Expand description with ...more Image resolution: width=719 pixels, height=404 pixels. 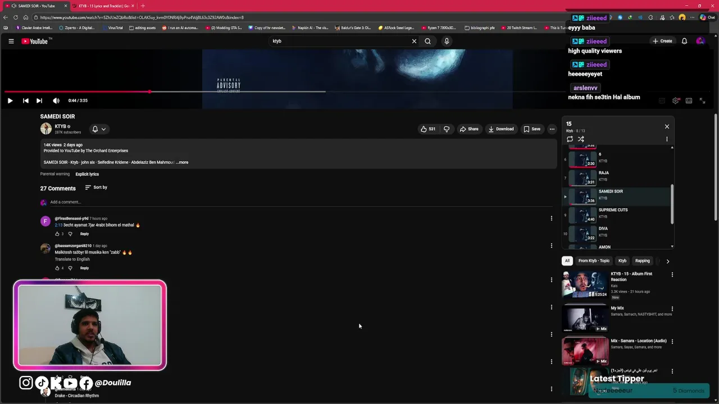(x=182, y=162)
